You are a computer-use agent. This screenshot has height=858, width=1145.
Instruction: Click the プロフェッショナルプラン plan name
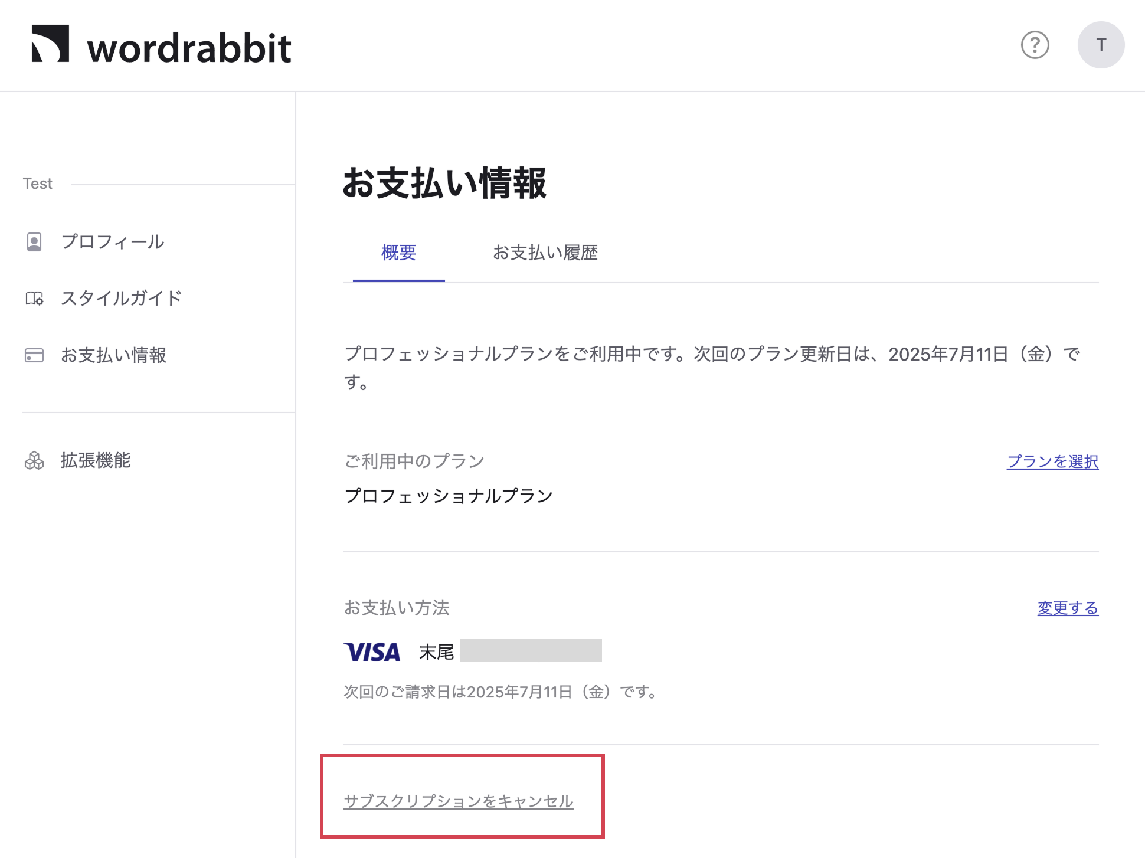click(449, 496)
